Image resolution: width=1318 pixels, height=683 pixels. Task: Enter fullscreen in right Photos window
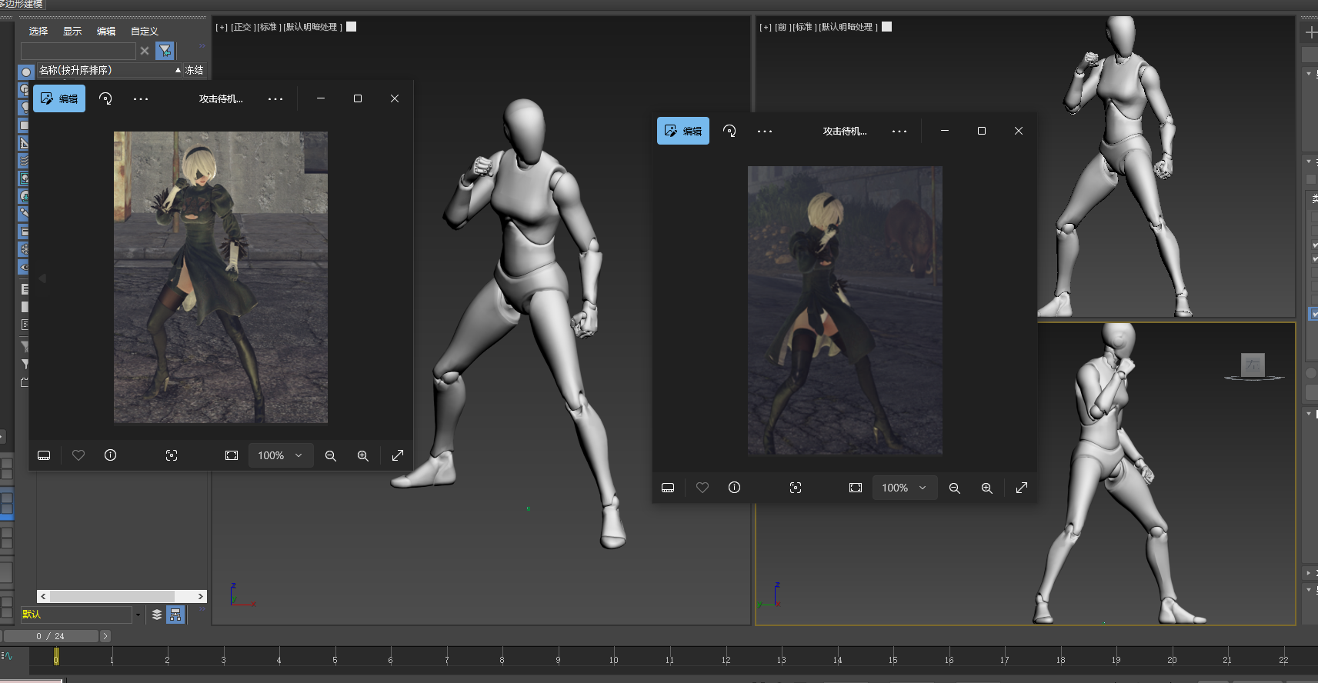click(x=1022, y=488)
